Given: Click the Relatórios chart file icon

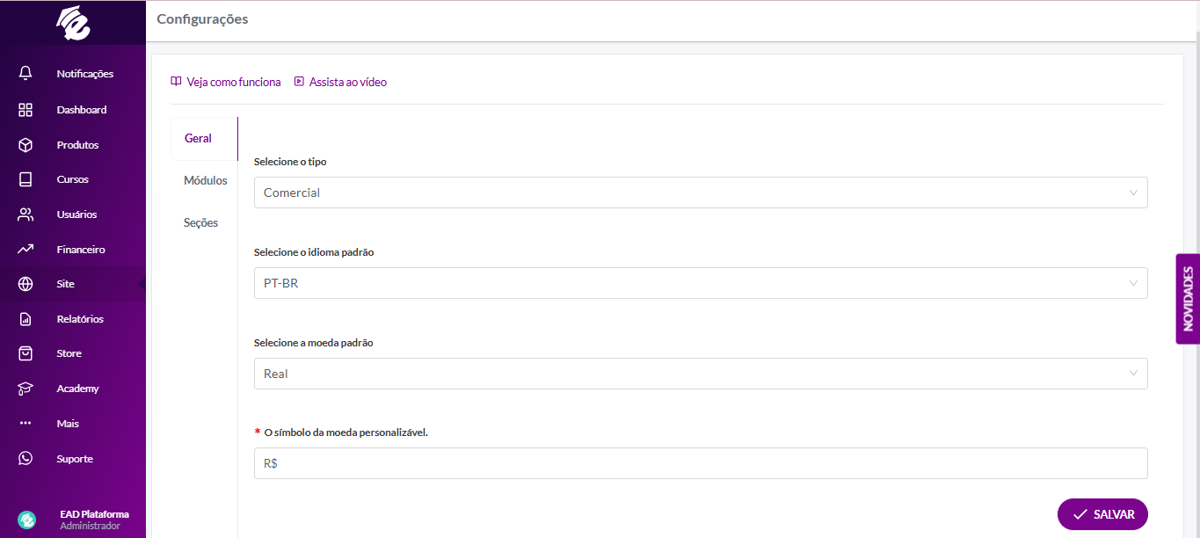Looking at the screenshot, I should (x=25, y=319).
